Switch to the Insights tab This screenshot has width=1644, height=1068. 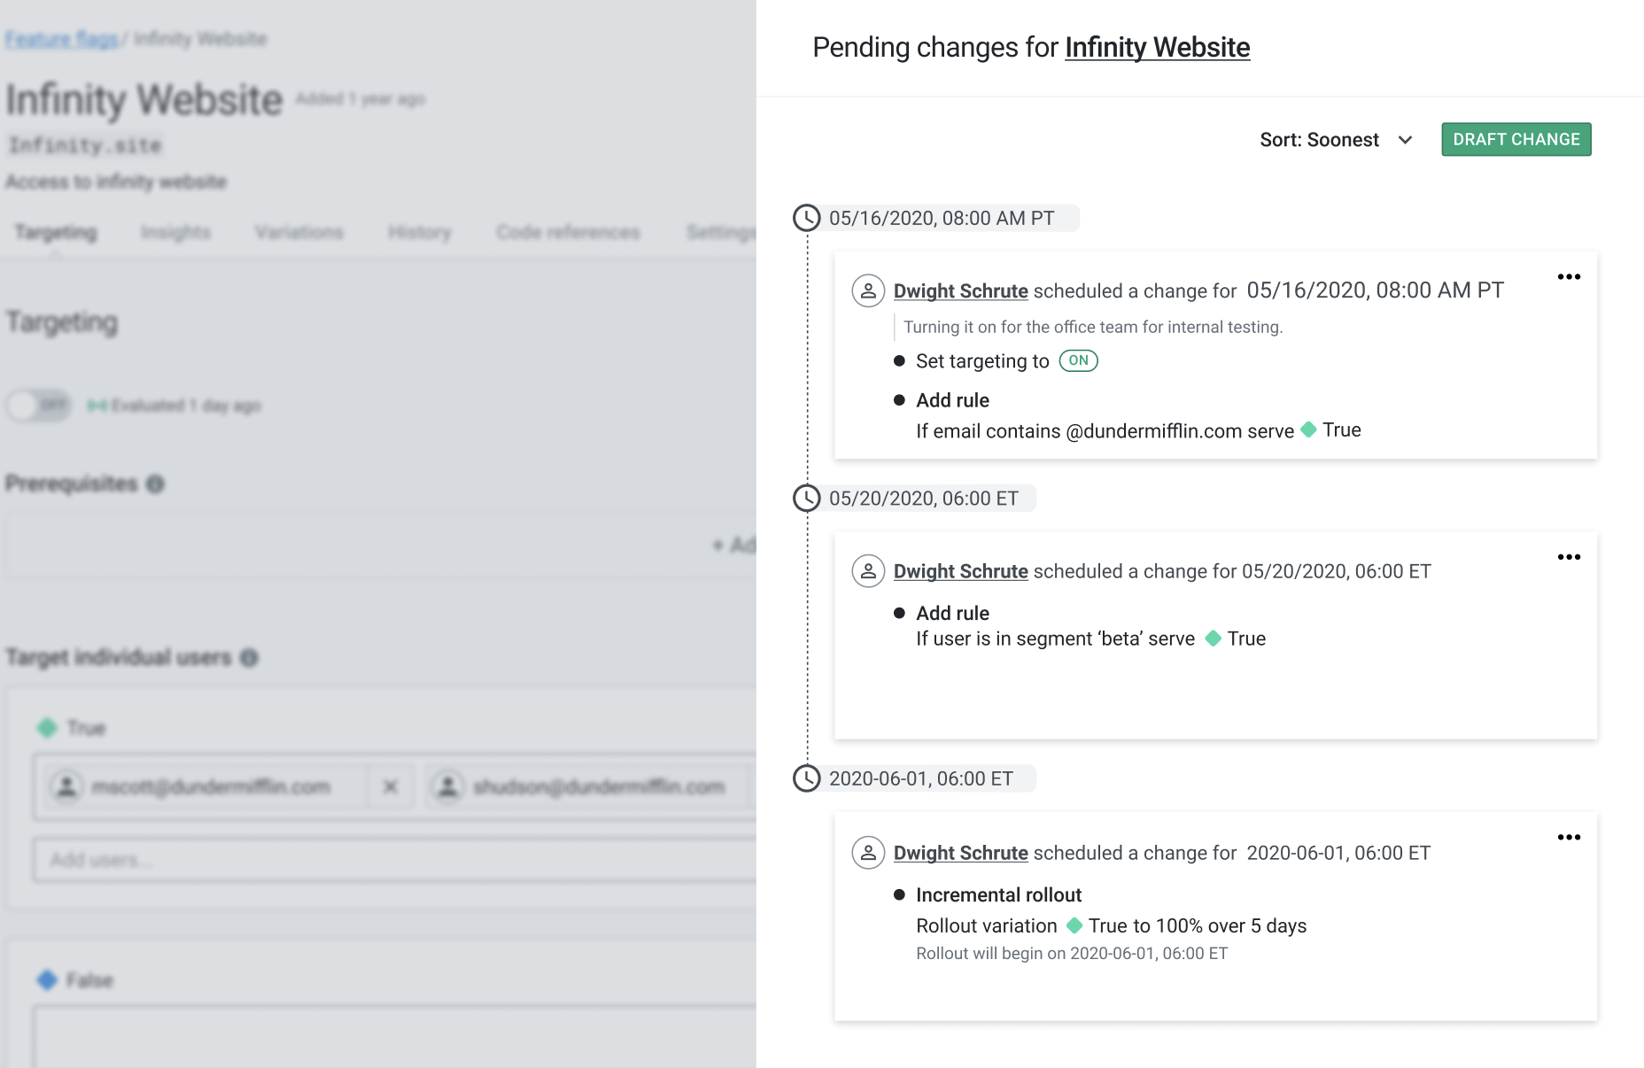click(174, 232)
